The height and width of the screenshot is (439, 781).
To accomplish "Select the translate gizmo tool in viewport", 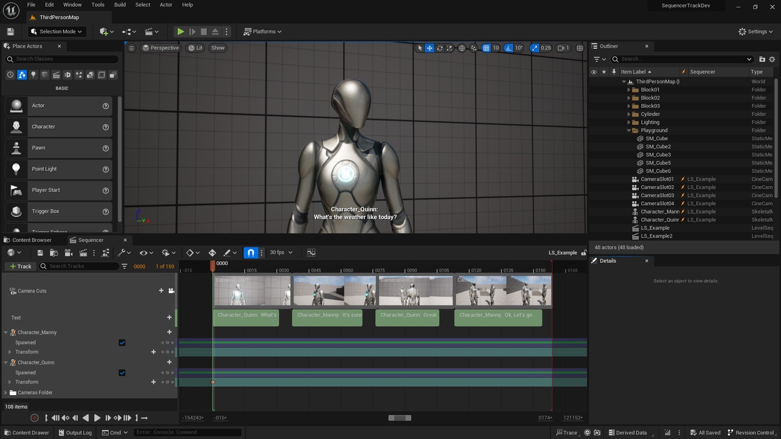I will point(430,48).
